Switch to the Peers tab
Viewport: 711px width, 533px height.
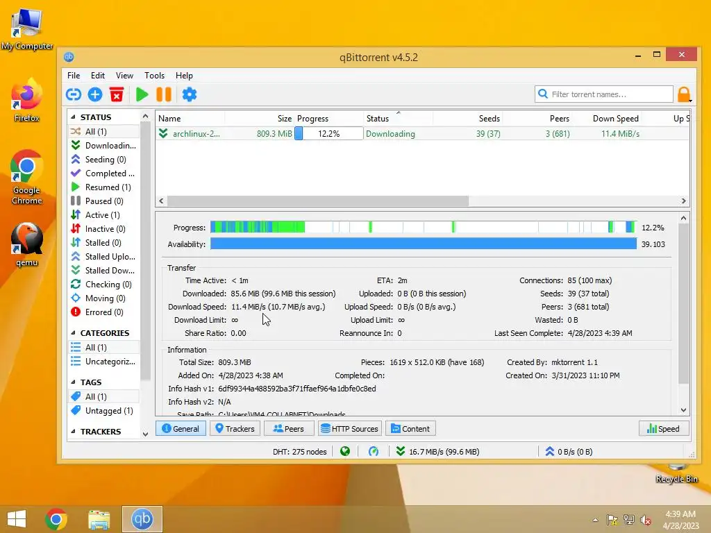[288, 429]
